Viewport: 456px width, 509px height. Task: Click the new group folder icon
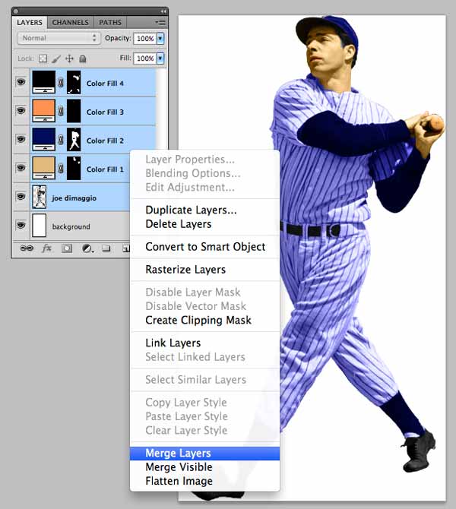pos(106,248)
